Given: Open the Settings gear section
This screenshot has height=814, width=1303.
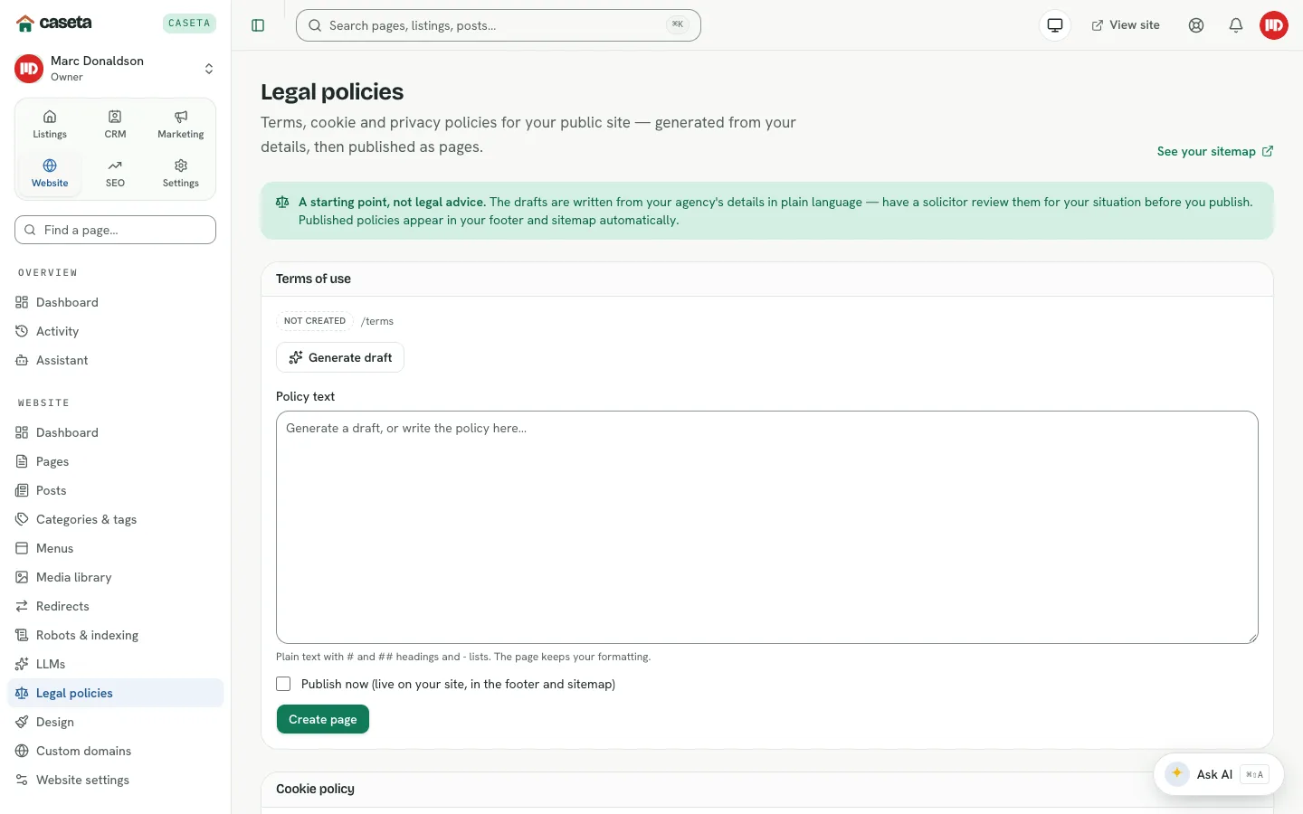Looking at the screenshot, I should [181, 174].
